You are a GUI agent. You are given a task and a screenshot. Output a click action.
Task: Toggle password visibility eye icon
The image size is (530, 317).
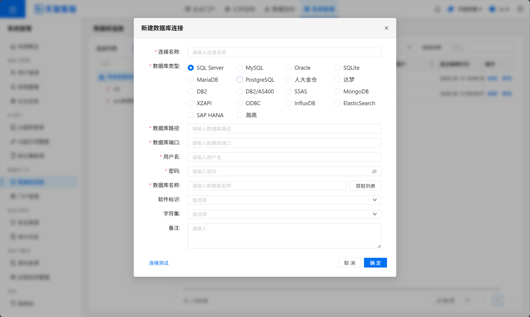tap(374, 172)
